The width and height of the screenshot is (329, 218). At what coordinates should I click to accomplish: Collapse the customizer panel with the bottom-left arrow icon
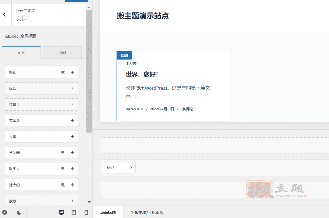[5, 212]
